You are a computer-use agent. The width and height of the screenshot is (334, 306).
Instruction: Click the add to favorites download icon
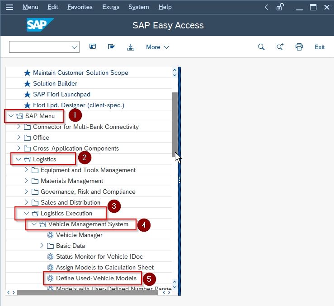(130, 47)
